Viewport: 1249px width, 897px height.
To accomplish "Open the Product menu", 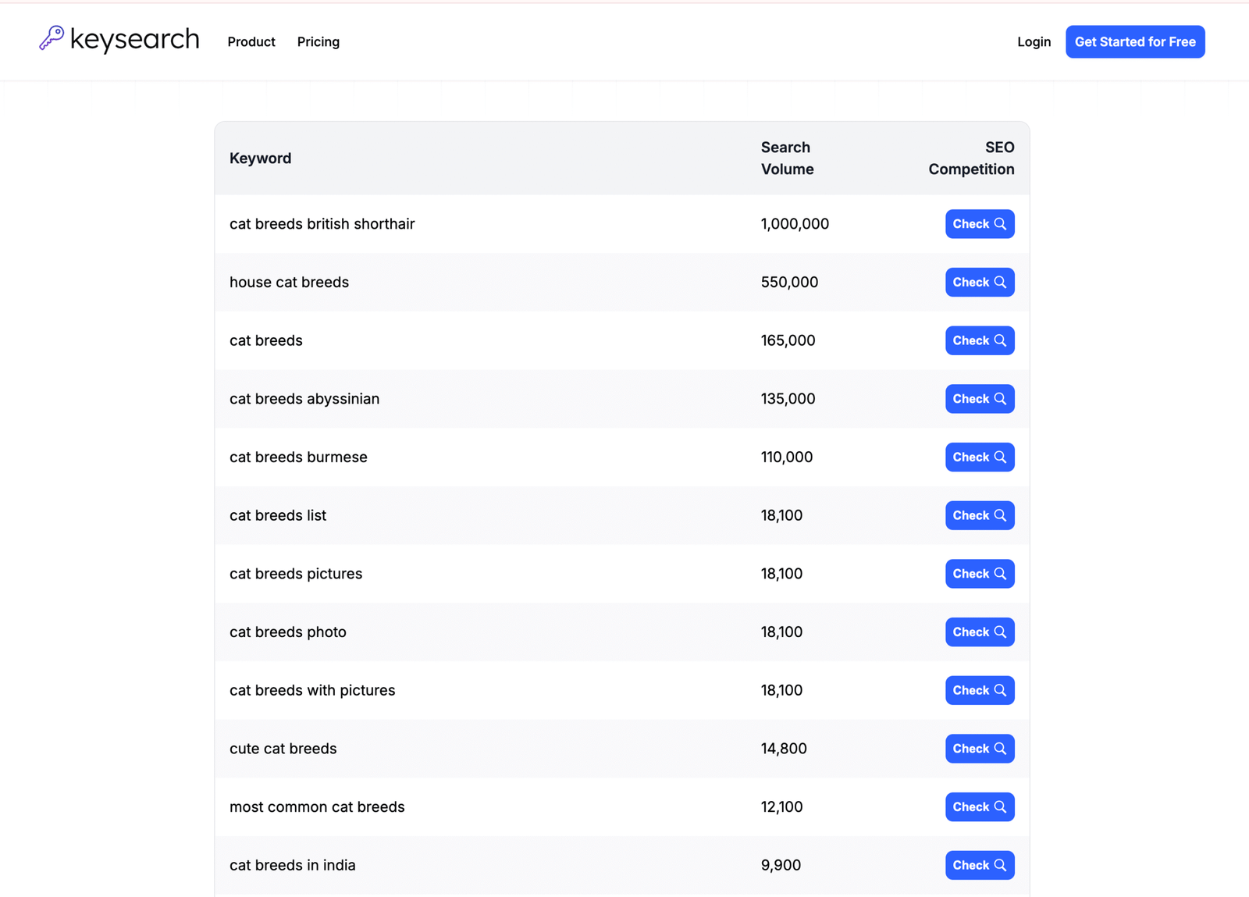I will click(251, 42).
